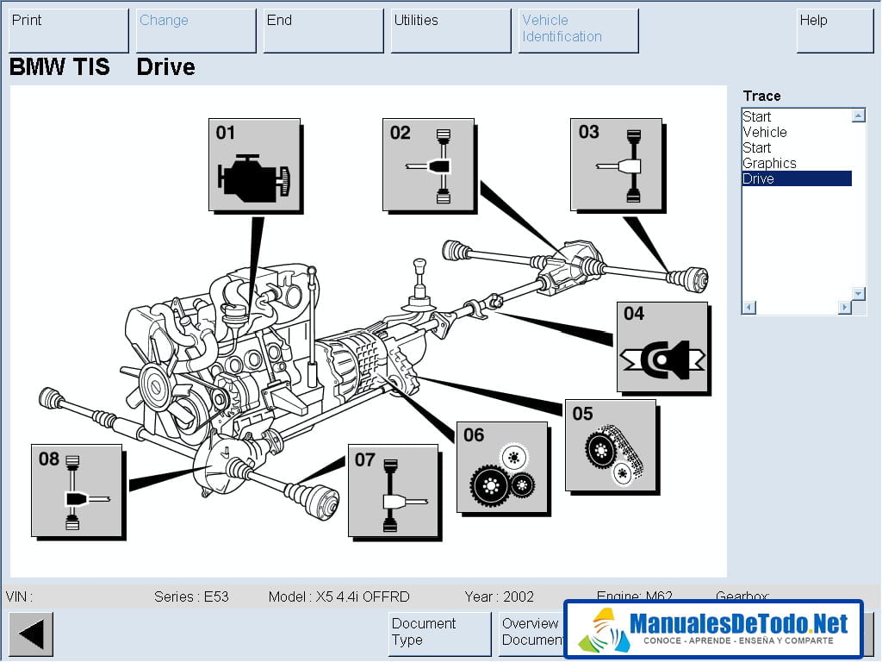This screenshot has height=662, width=882.
Task: Click the 'VIN :' status field
Action: [20, 596]
